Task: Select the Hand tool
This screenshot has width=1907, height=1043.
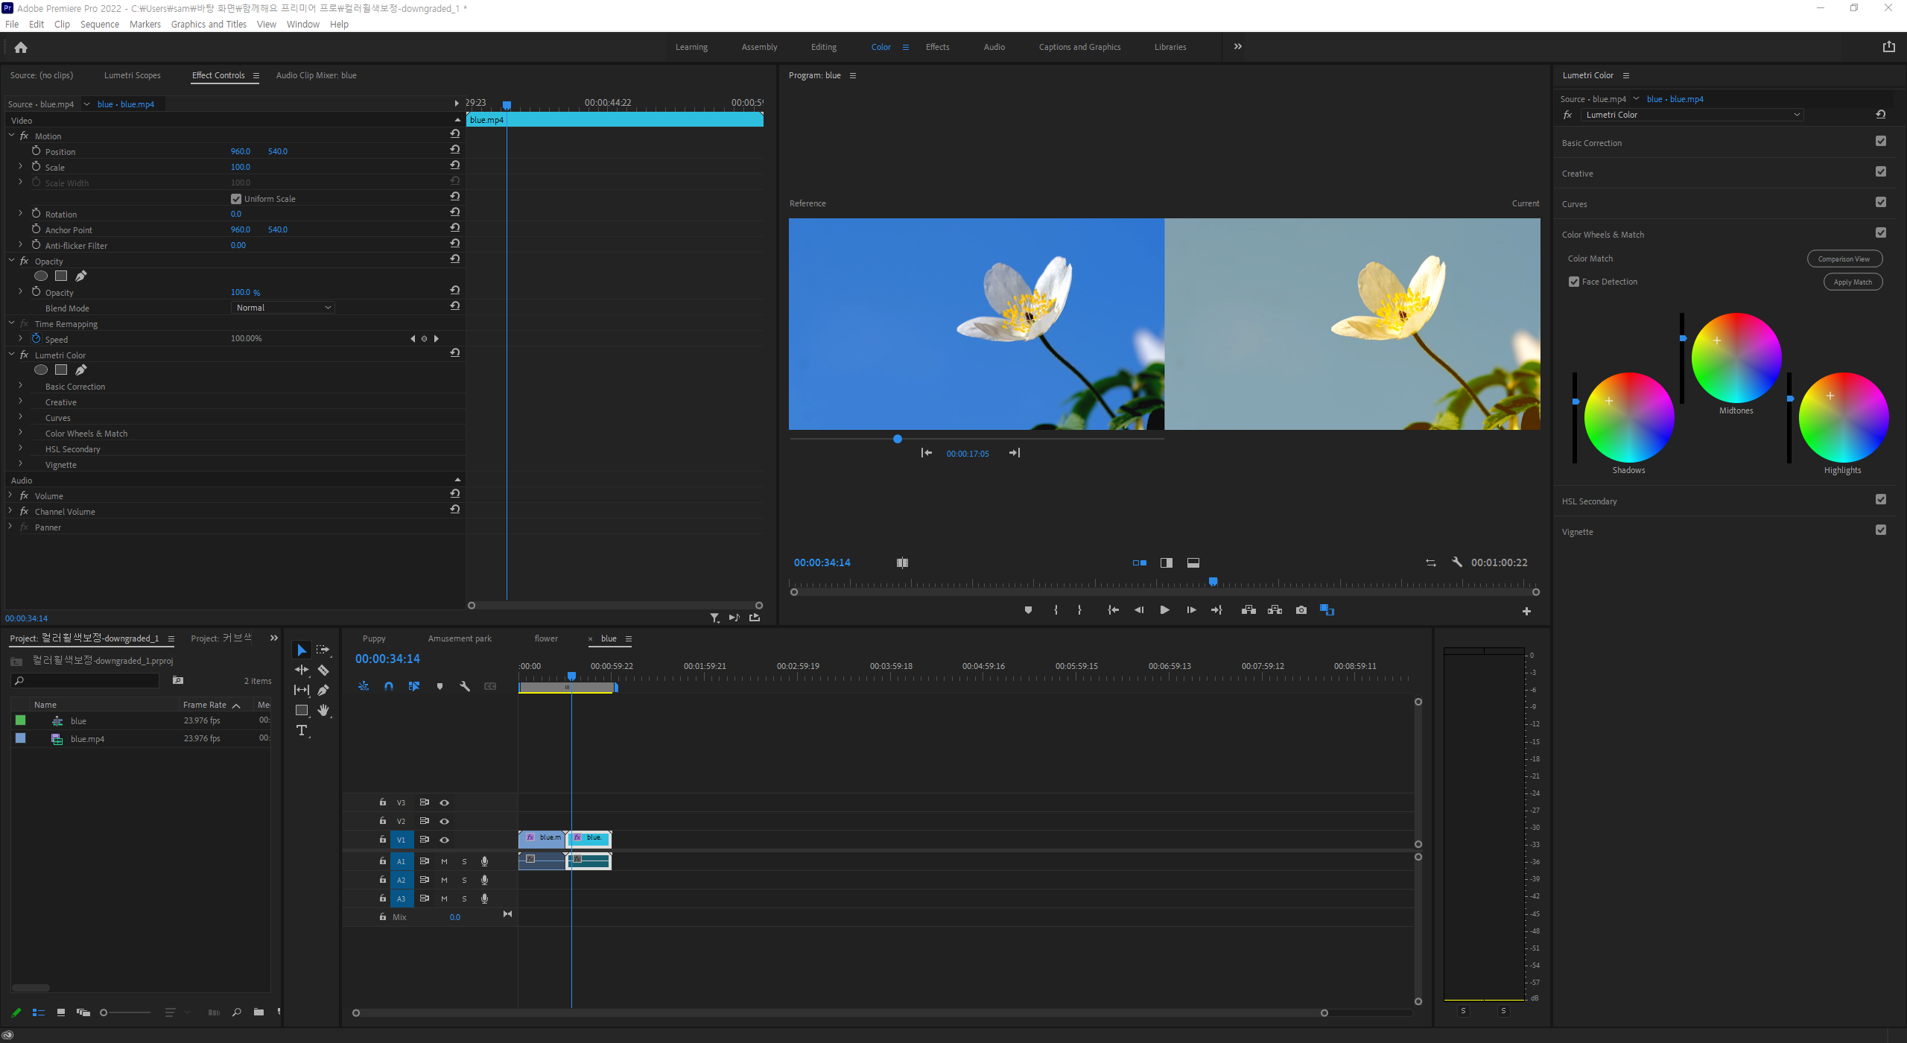Action: tap(323, 710)
